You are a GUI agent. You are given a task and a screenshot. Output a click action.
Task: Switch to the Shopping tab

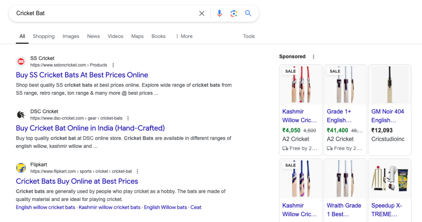44,36
